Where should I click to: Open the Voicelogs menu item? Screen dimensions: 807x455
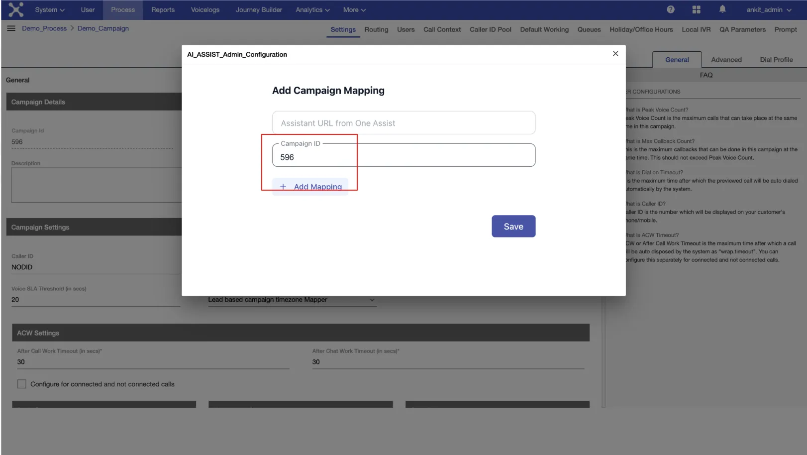pyautogui.click(x=205, y=10)
